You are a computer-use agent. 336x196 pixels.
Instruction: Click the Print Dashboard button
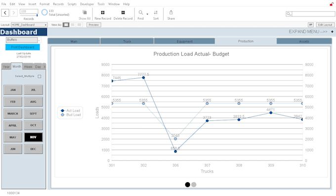(23, 47)
